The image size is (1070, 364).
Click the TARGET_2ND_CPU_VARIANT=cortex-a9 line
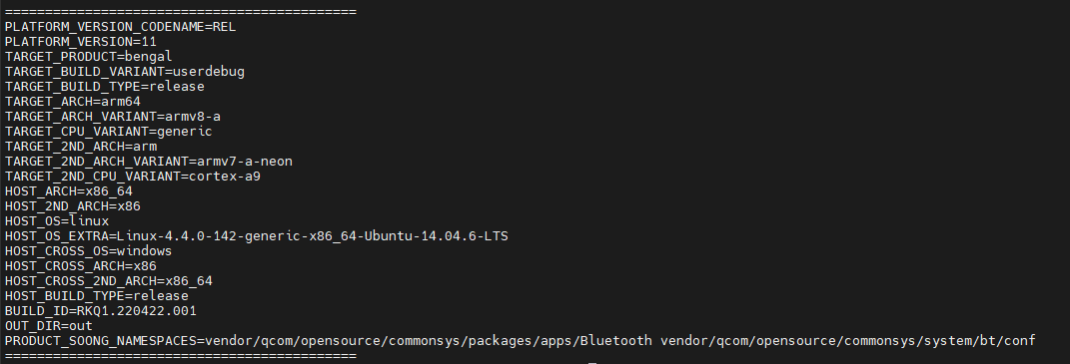133,178
